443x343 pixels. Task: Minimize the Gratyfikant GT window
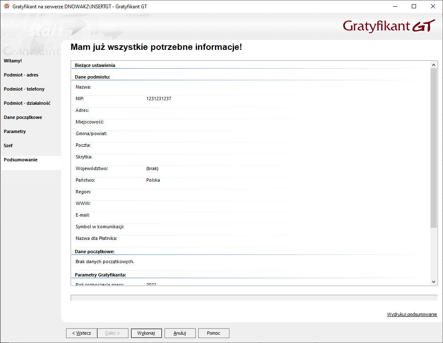pos(395,6)
